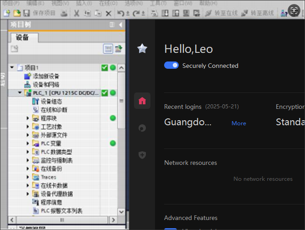Click the project tree auto-collapse icon

[112, 25]
